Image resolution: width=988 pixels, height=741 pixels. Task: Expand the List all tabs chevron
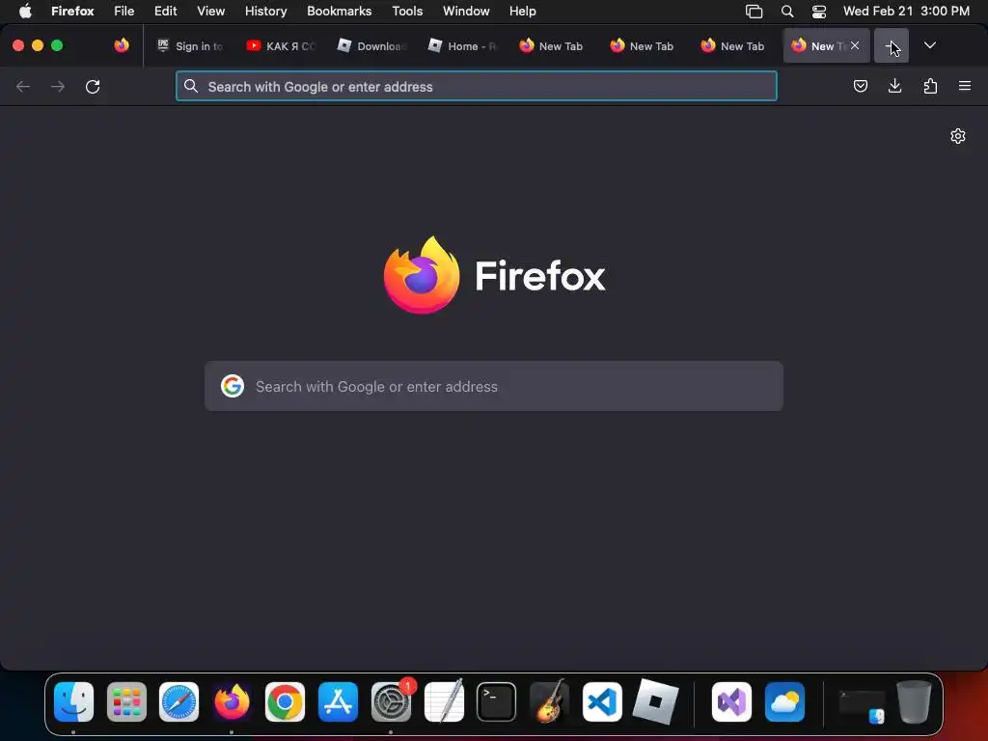[x=929, y=45]
